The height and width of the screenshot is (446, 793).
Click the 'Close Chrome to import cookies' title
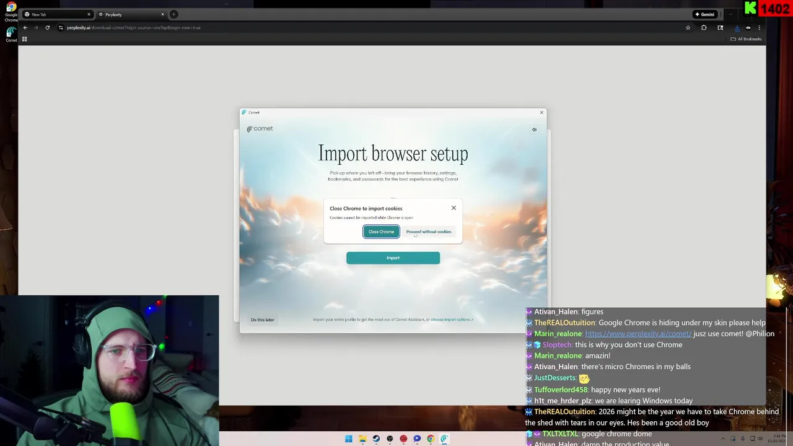click(x=366, y=209)
